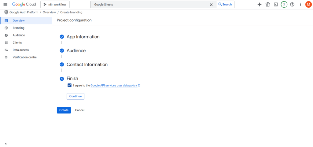Activate Cloud Shell terminal icon

[276, 5]
